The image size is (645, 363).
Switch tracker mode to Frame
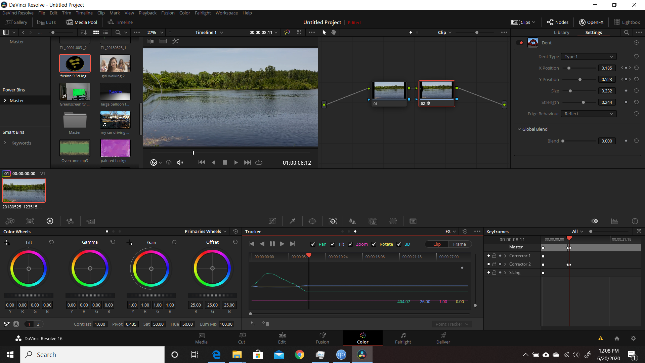pos(459,244)
